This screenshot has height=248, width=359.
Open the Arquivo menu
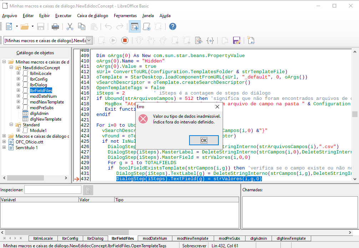[10, 16]
